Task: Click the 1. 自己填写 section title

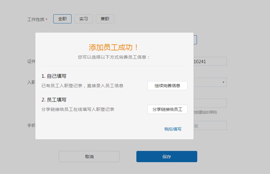Action: pyautogui.click(x=54, y=76)
